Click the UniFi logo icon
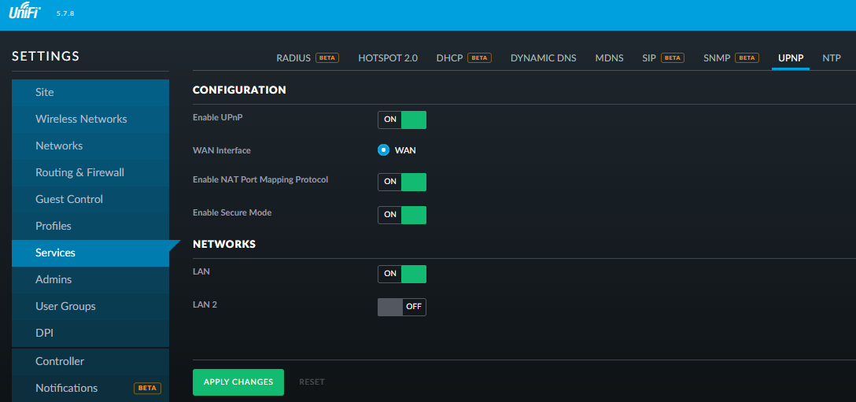The width and height of the screenshot is (856, 402). (x=25, y=13)
